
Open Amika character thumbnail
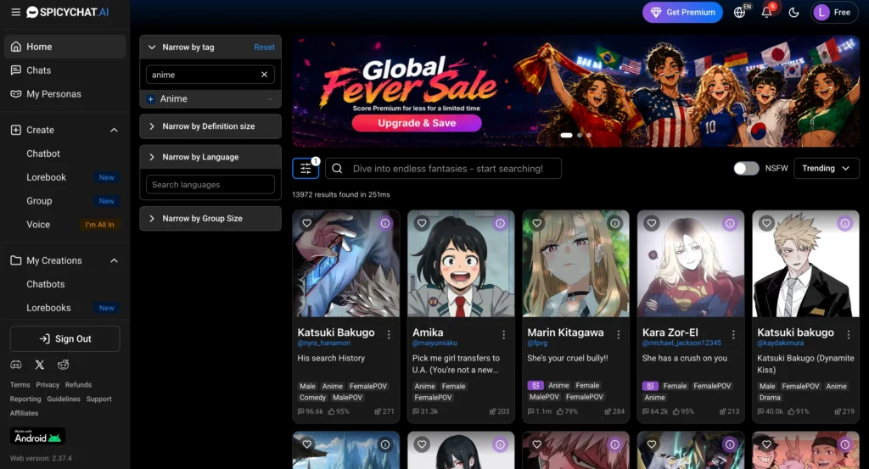[x=461, y=264]
